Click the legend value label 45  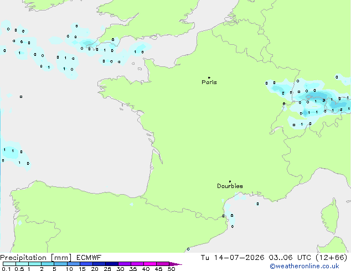tap(158, 269)
